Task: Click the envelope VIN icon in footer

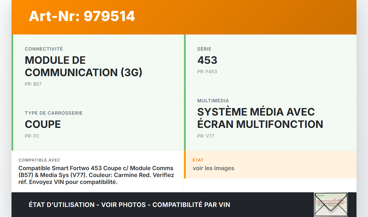Action: (x=331, y=204)
